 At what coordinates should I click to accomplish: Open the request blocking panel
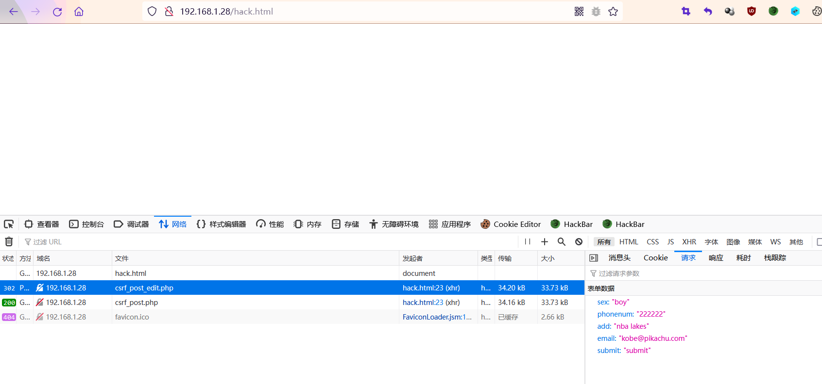coord(579,241)
